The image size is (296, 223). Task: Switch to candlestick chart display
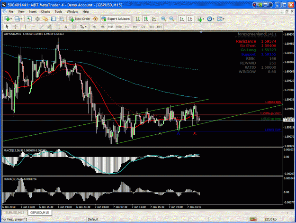click(x=146, y=19)
